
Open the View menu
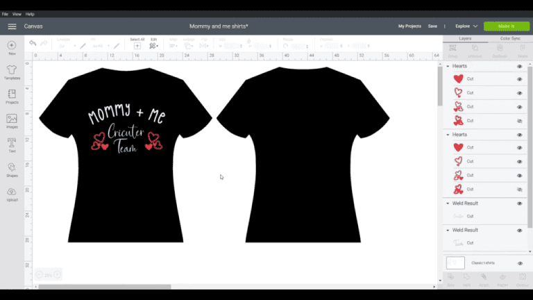click(x=17, y=15)
